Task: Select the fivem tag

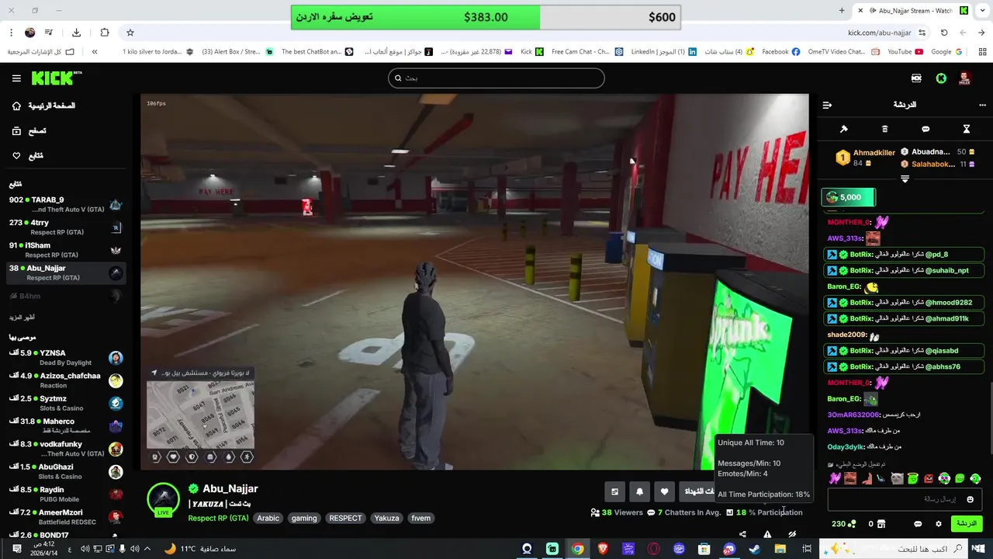Action: coord(421,518)
